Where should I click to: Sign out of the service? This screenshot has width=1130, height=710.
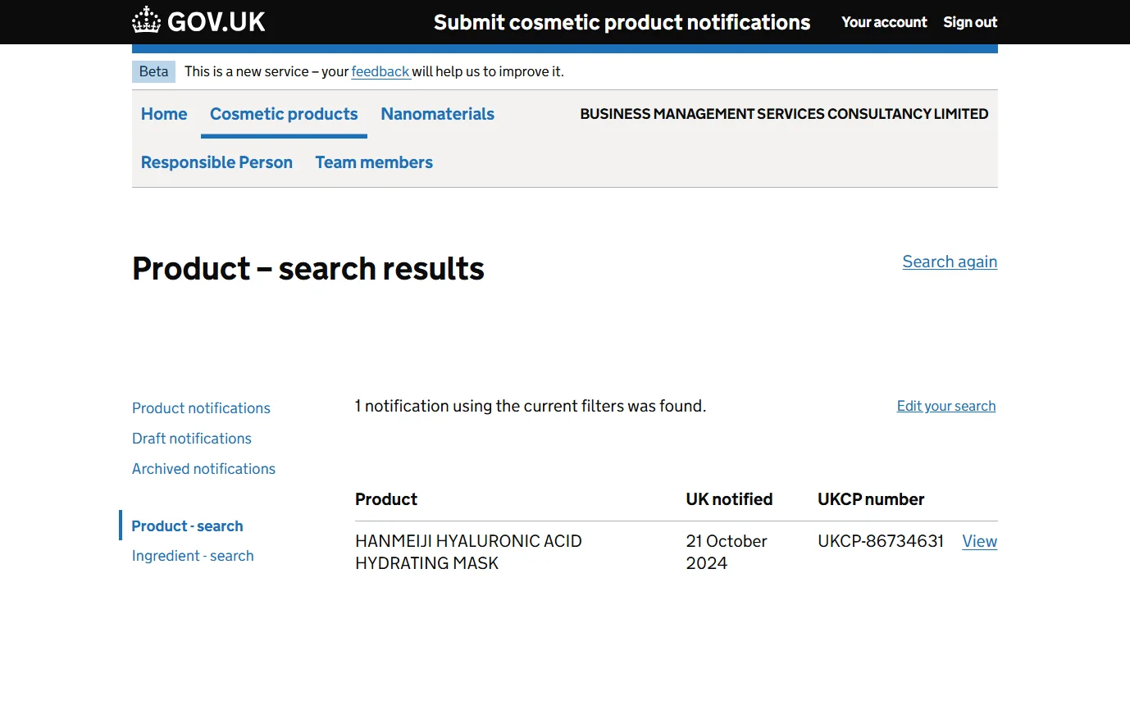pyautogui.click(x=970, y=22)
